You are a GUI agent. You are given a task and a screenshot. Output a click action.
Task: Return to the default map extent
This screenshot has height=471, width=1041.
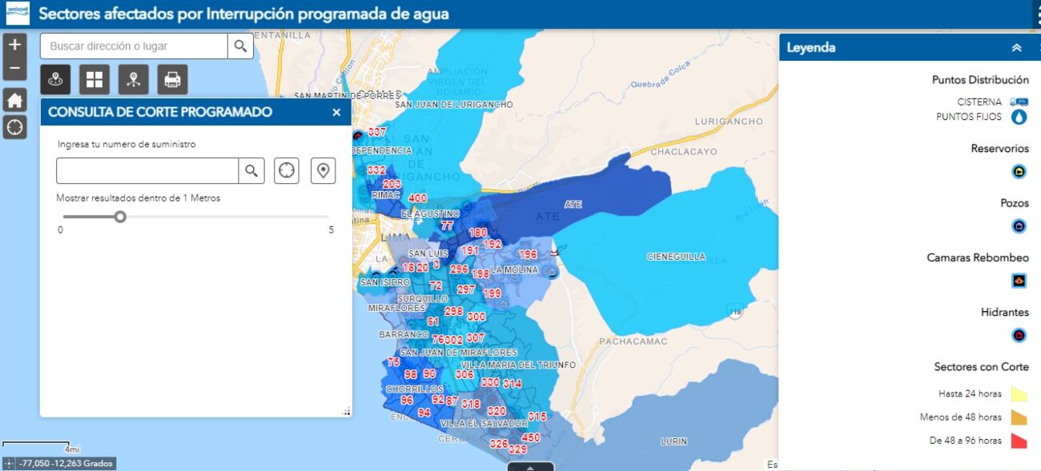coord(14,100)
